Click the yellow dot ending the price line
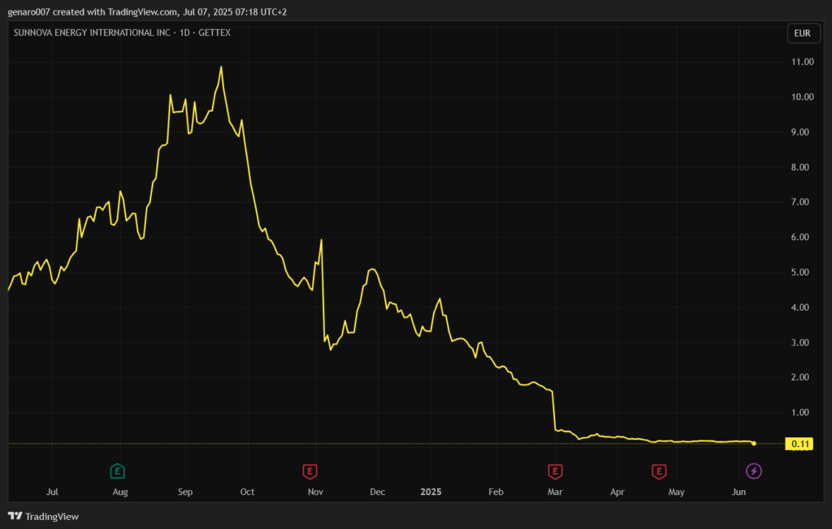This screenshot has width=832, height=529. (x=754, y=443)
